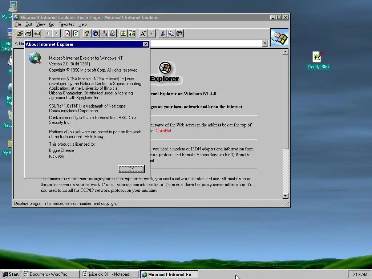Click the Send mail toolbar icon
This screenshot has height=279, width=372.
37,33
